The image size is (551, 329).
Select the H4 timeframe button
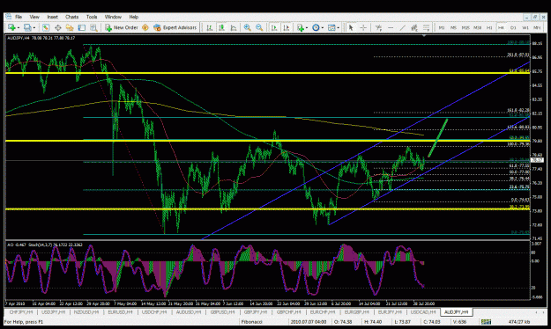pos(501,27)
